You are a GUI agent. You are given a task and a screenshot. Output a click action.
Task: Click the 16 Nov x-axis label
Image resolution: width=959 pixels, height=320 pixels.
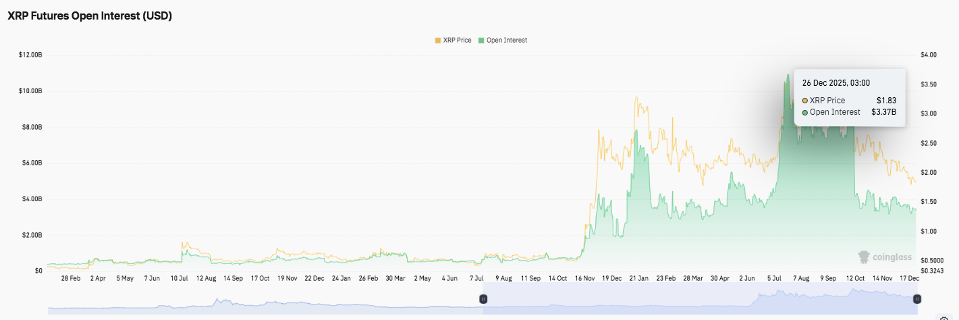(584, 278)
